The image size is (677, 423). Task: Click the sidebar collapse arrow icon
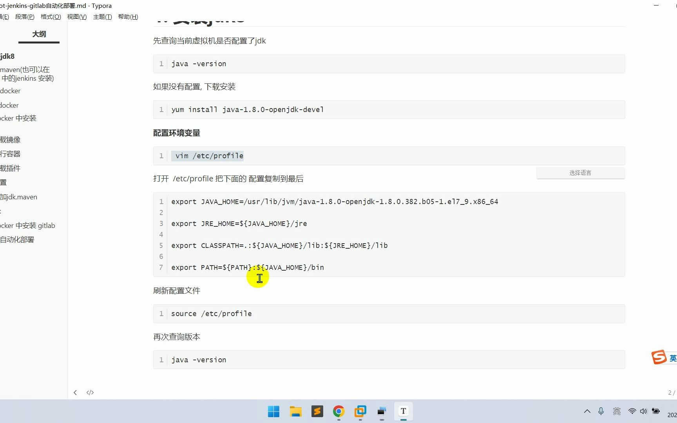[x=75, y=392]
